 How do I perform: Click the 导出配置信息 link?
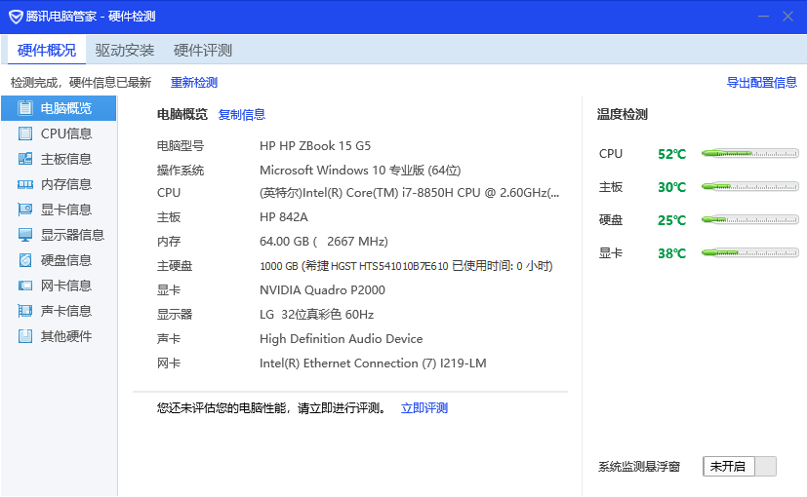coord(762,82)
